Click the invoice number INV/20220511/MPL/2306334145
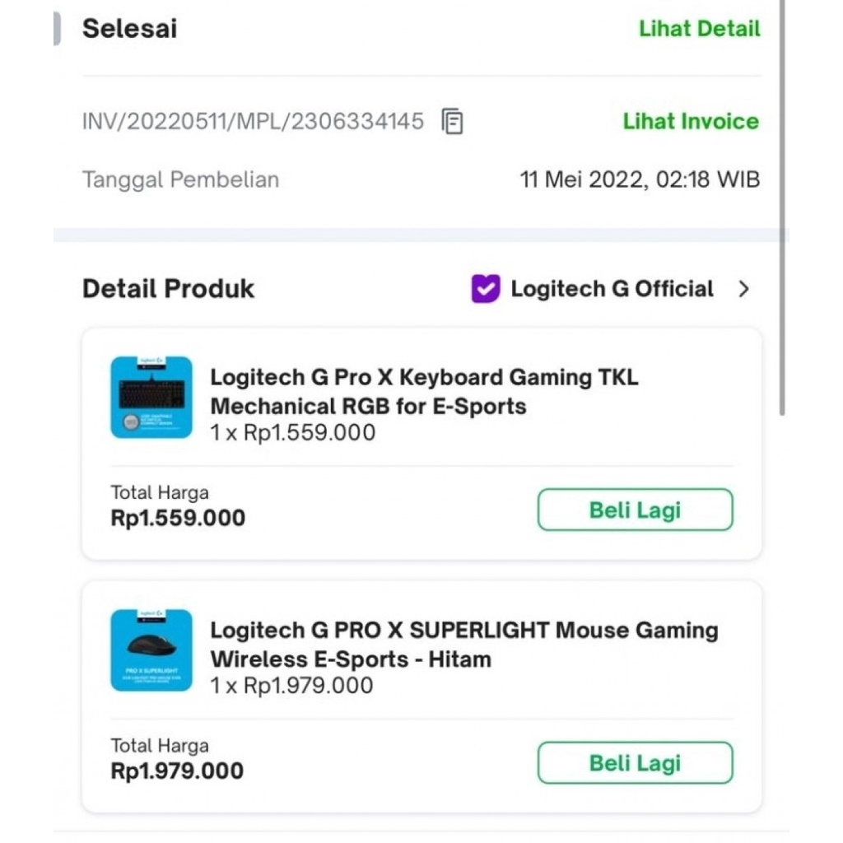 pos(253,122)
